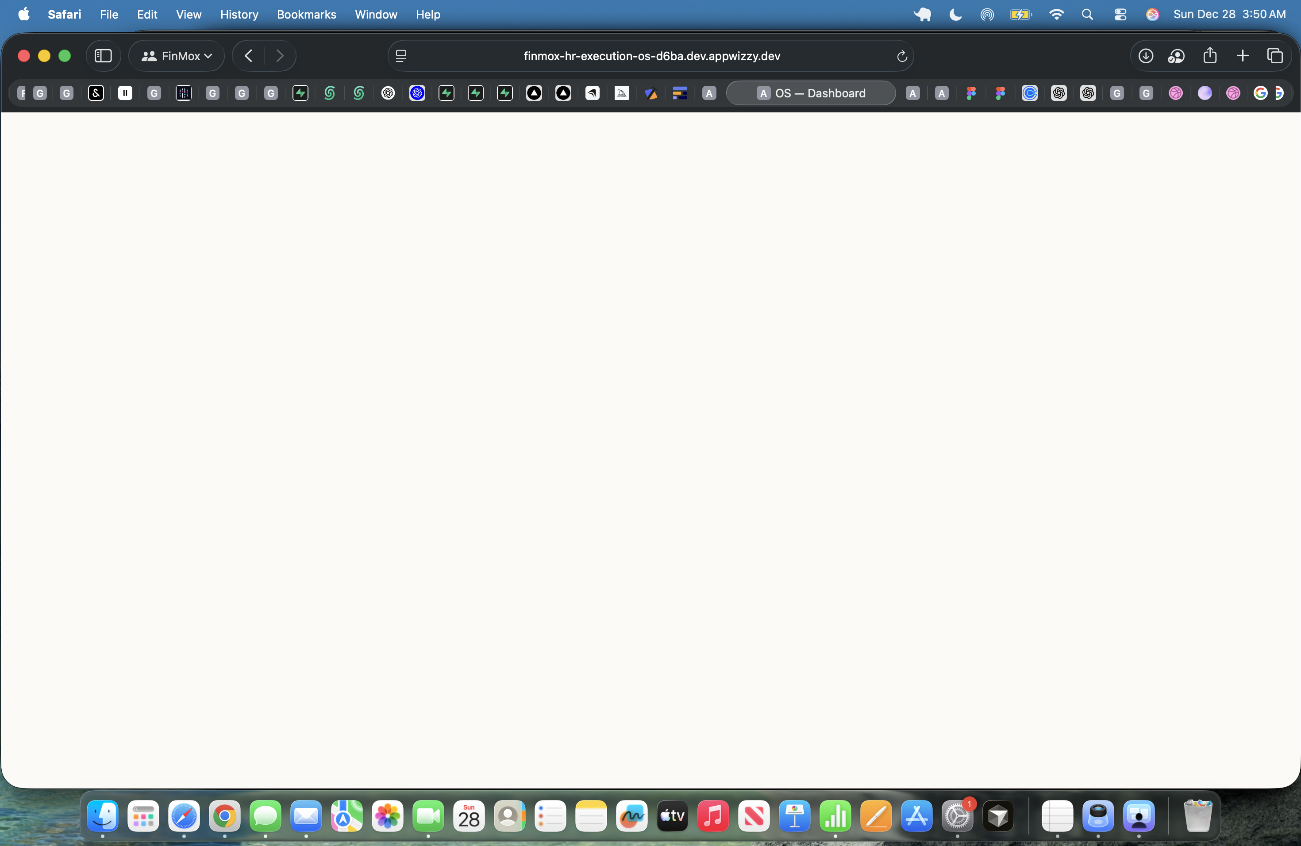
Task: Toggle the Safari sidebar
Action: click(x=103, y=56)
